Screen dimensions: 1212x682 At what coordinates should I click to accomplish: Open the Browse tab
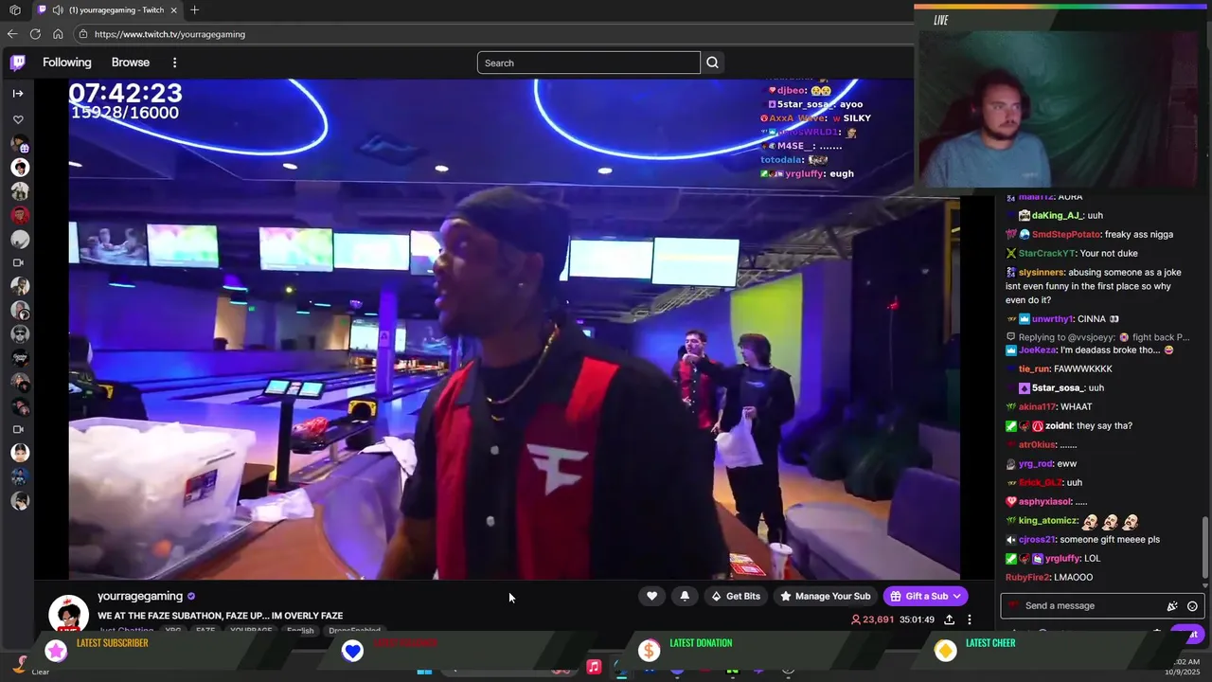click(x=131, y=63)
